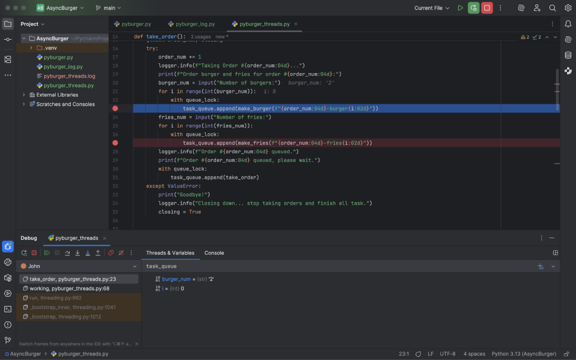Open IDE settings gear
The width and height of the screenshot is (576, 360).
click(568, 7)
